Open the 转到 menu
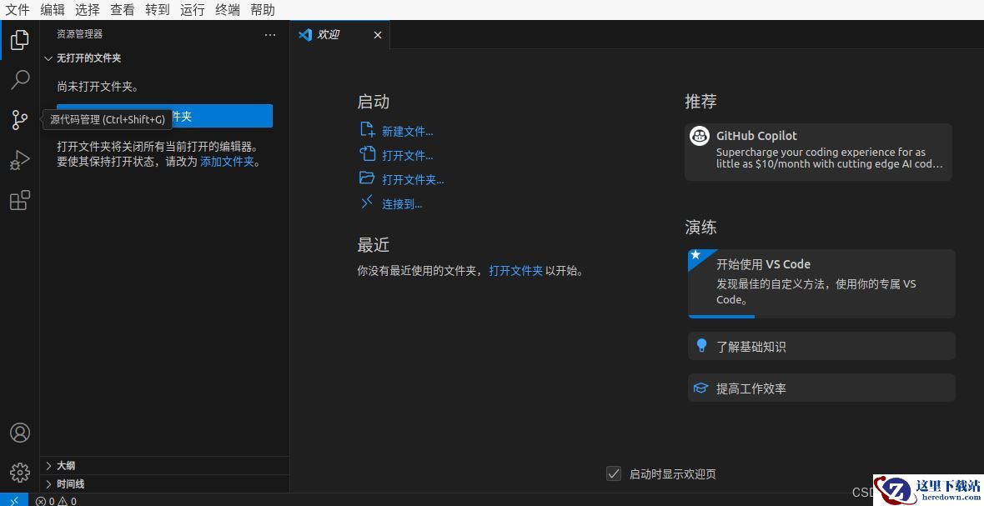The height and width of the screenshot is (506, 984). (158, 9)
